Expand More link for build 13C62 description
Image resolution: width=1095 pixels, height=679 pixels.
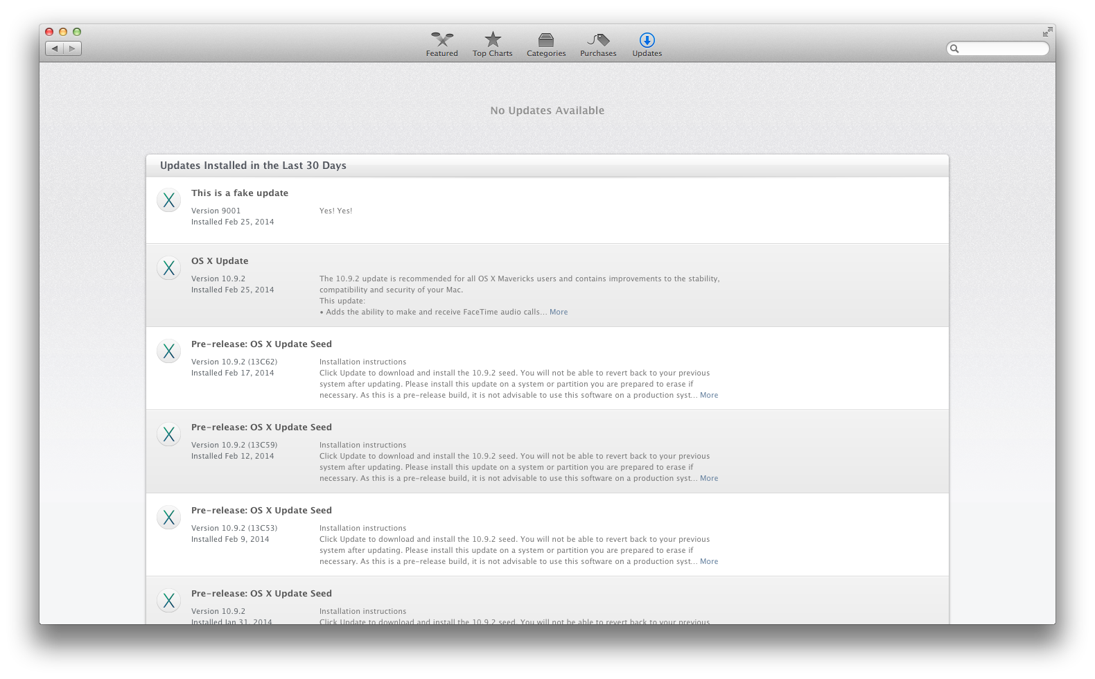[709, 395]
